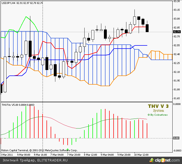182x164 pixels.
Task: Click the THV V 3 title text
Action: point(158,106)
